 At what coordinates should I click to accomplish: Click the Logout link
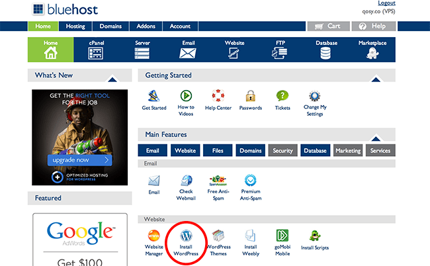tap(386, 3)
